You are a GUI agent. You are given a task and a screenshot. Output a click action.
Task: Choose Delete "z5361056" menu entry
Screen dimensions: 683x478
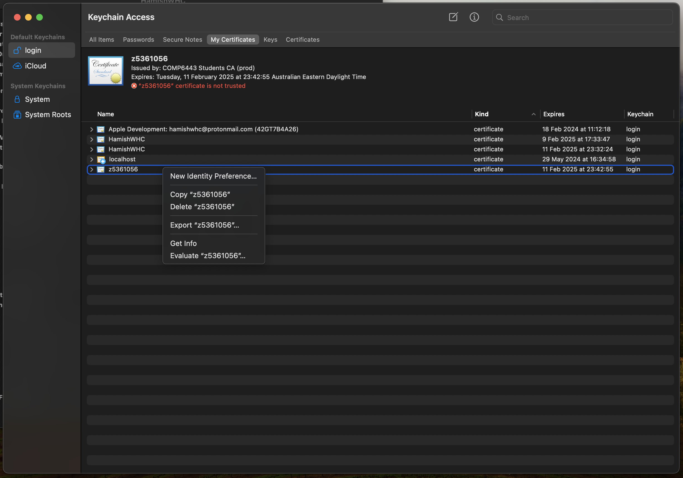(202, 207)
